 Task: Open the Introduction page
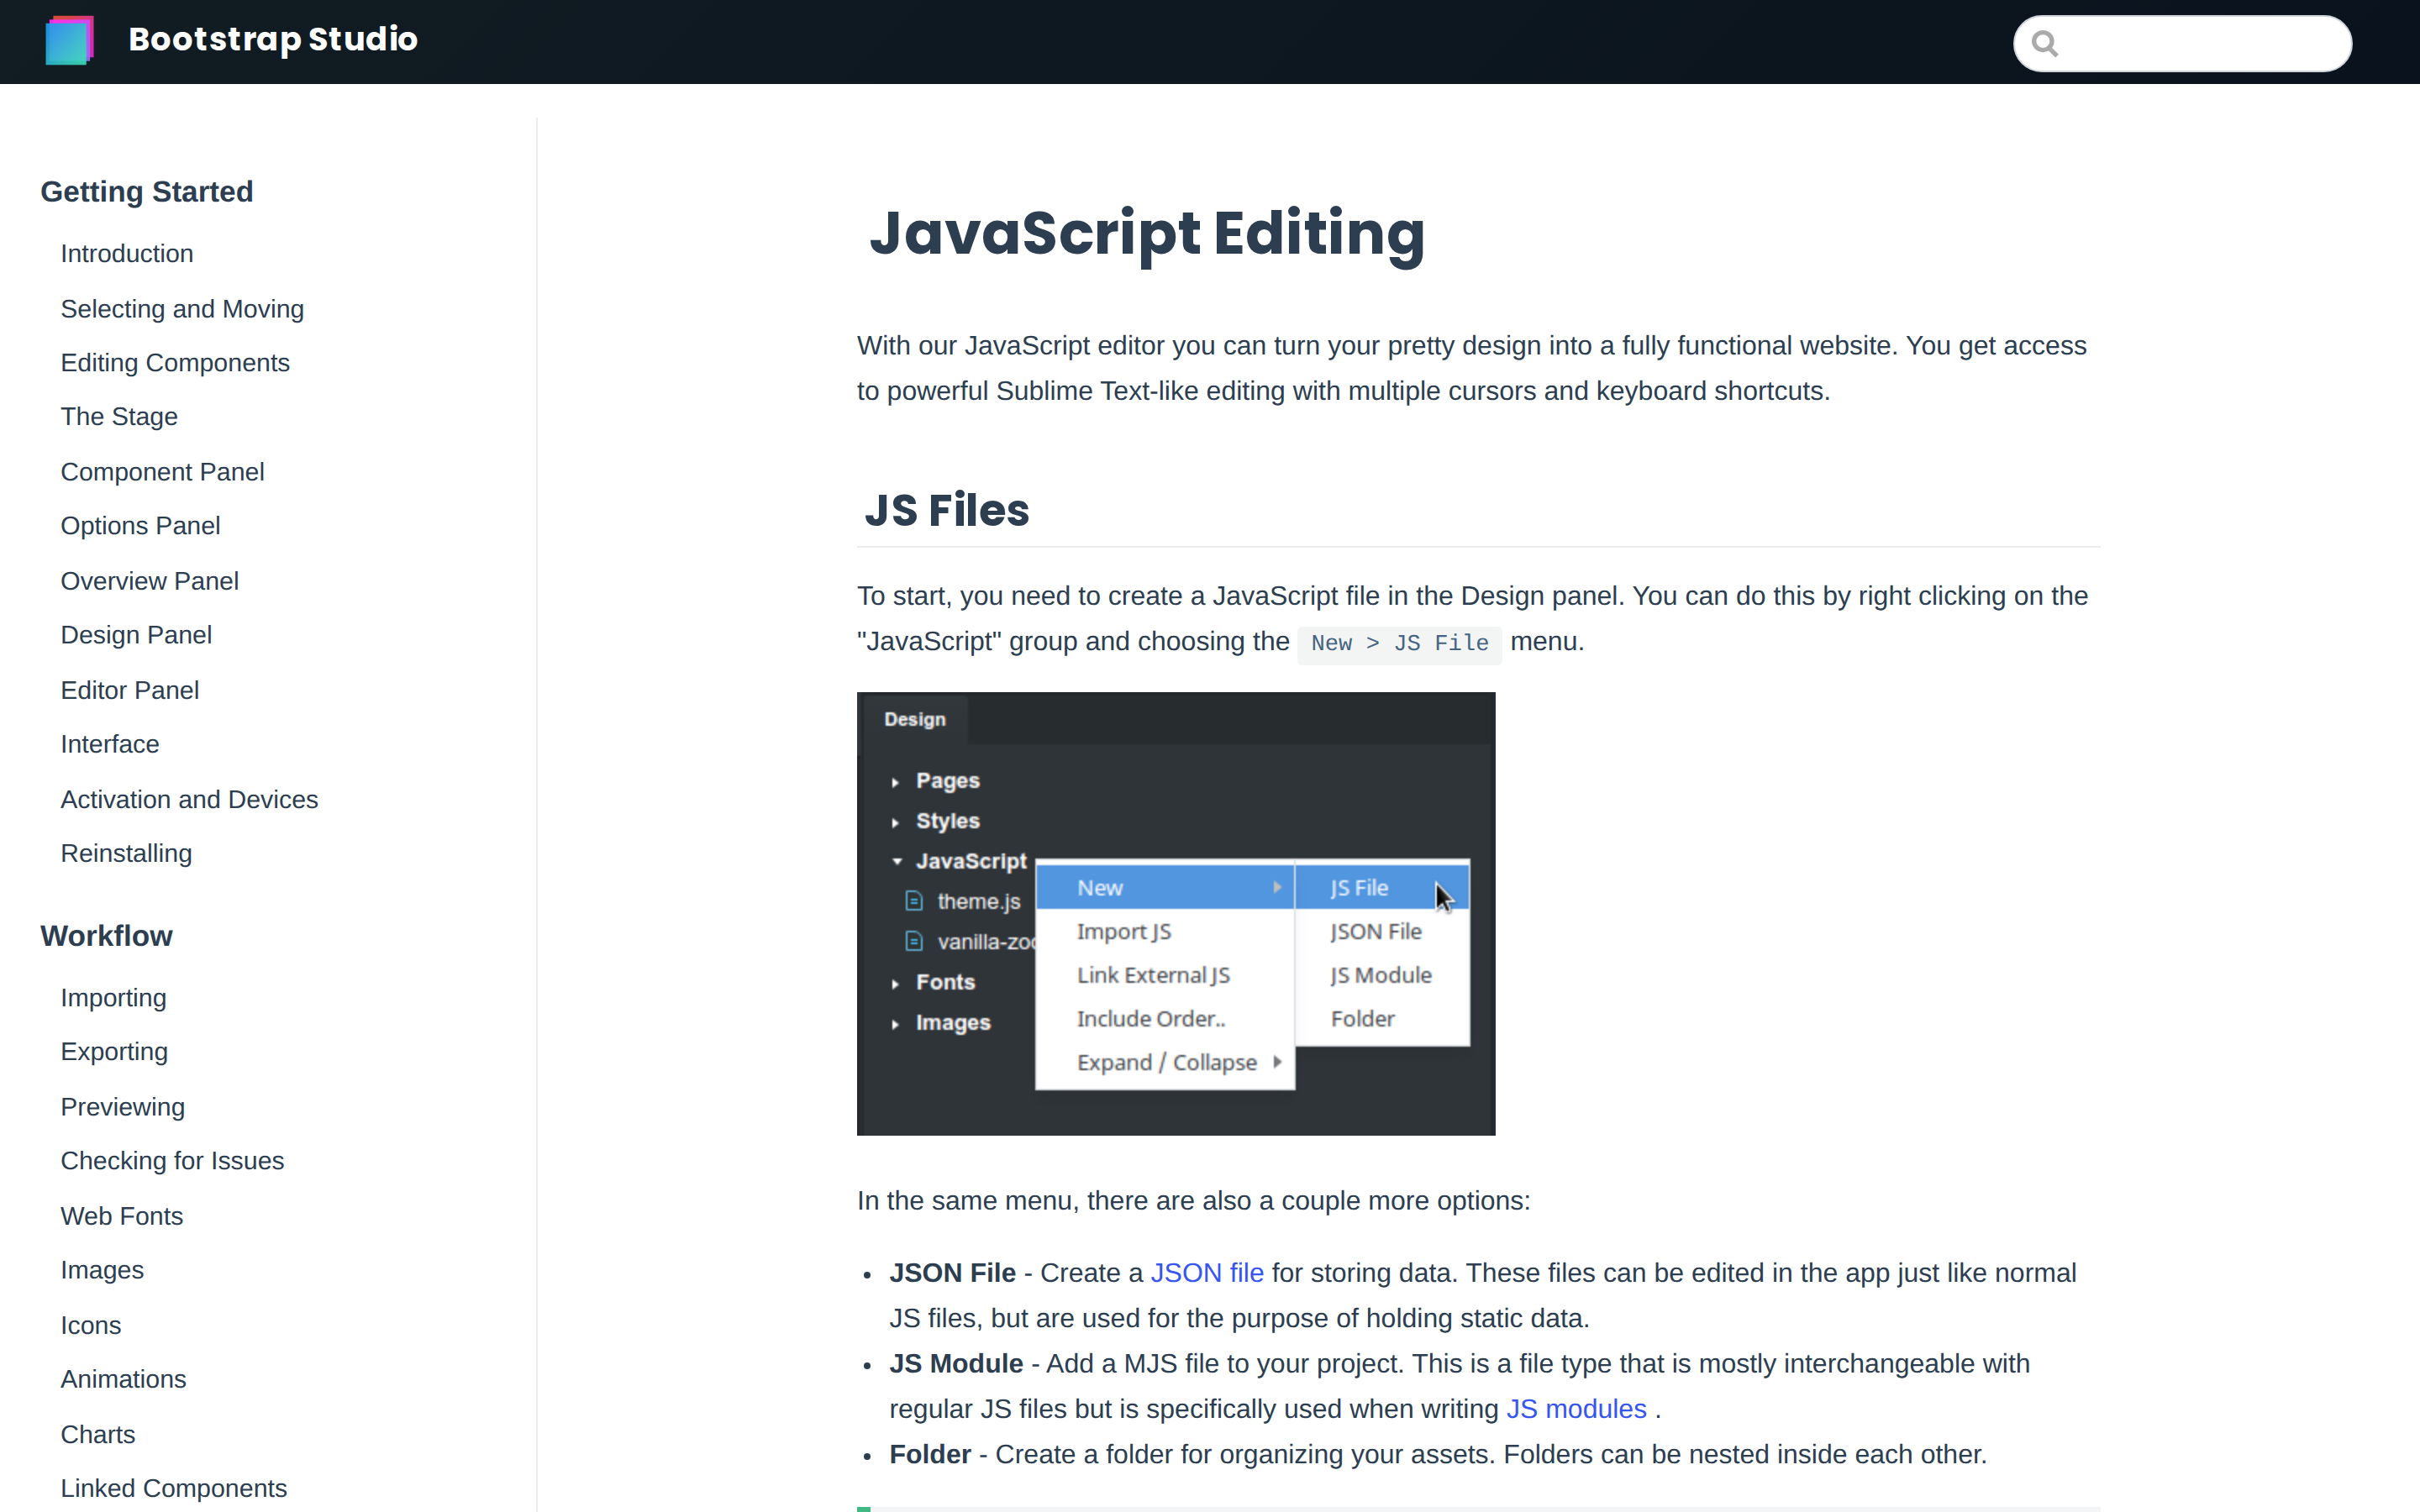[x=127, y=253]
